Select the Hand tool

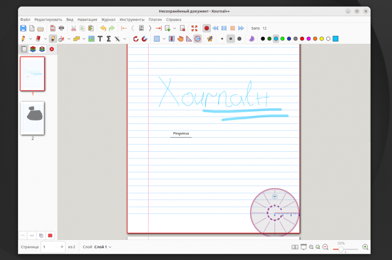pos(180,39)
